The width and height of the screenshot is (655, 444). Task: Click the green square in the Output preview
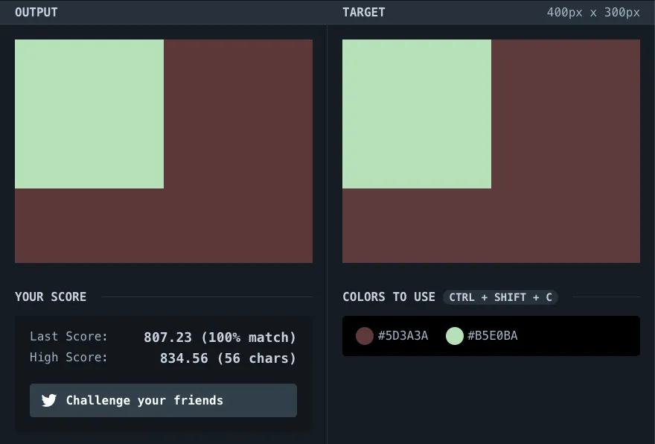[x=89, y=114]
